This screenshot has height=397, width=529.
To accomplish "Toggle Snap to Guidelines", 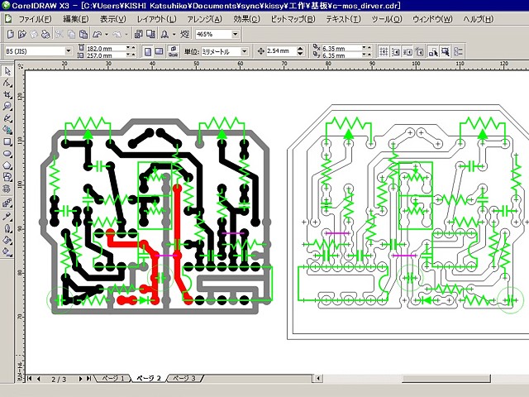I will [x=396, y=51].
